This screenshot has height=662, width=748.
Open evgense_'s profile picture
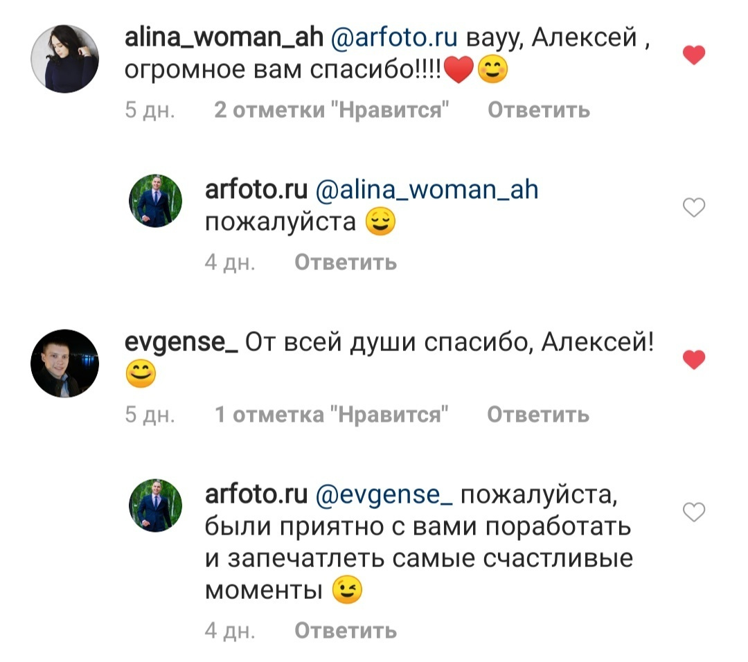click(x=65, y=364)
